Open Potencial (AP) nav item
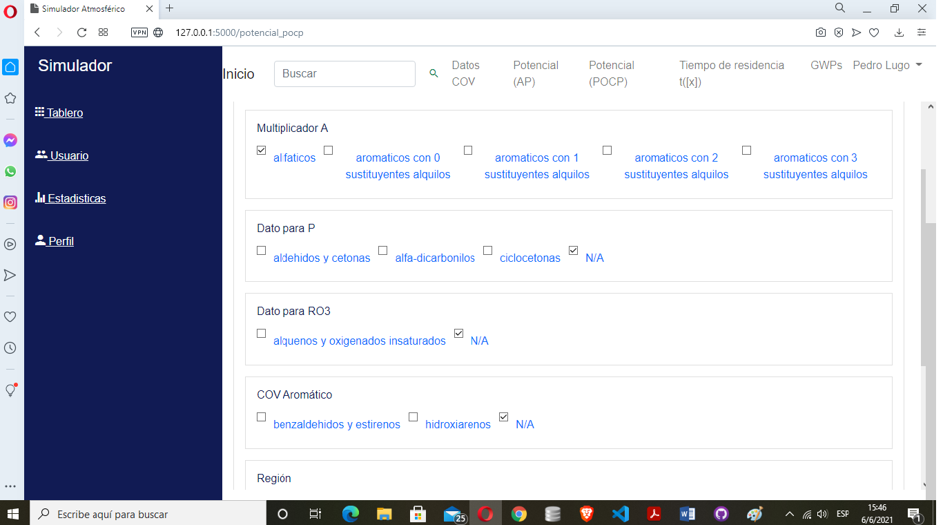The image size is (943, 525). (x=536, y=73)
